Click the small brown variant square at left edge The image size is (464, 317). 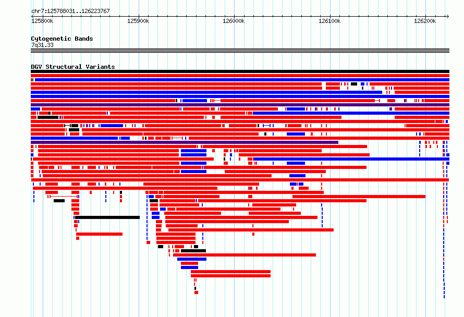[x=32, y=80]
